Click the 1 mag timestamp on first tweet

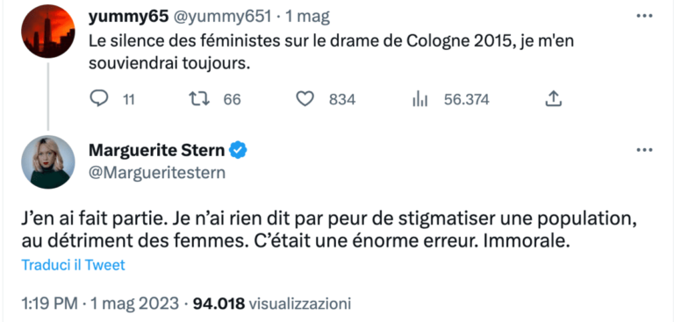tap(307, 17)
